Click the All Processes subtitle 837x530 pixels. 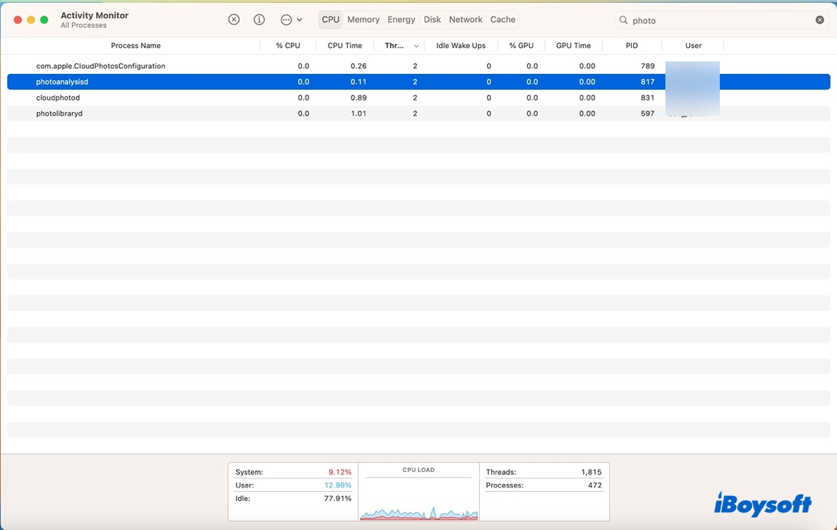(84, 25)
